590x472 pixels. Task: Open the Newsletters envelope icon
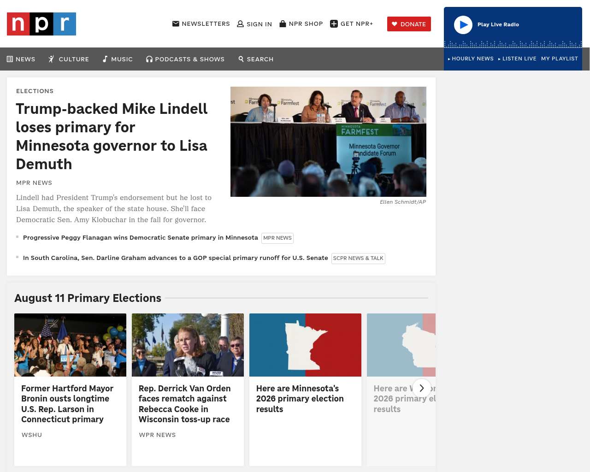tap(176, 24)
